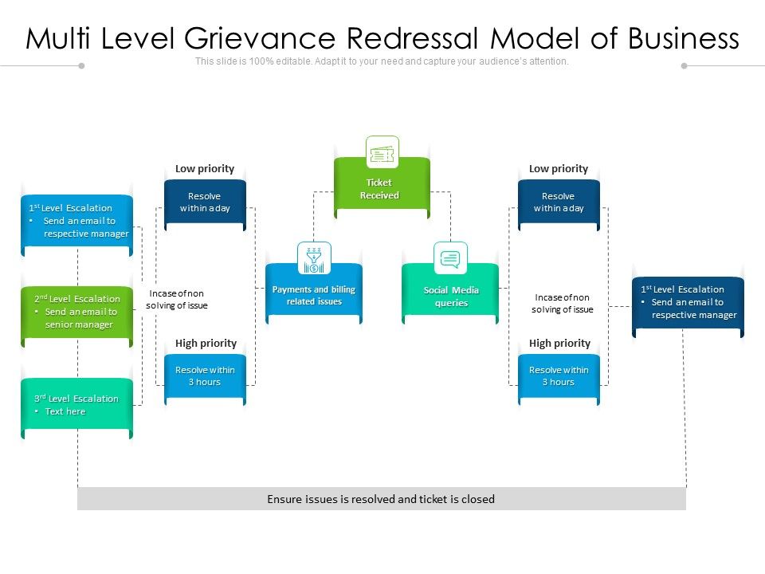Select the 2nd Level Escalation green box

76,316
